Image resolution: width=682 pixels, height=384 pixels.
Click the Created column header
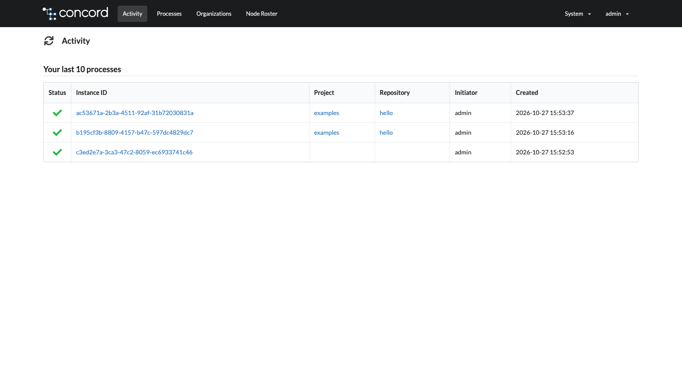point(574,93)
